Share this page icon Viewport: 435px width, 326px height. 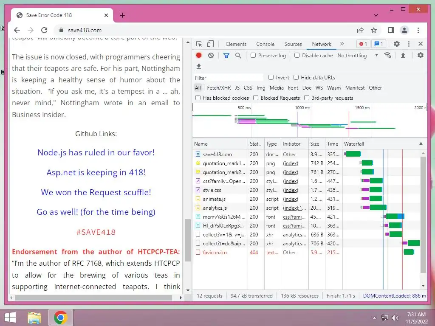point(360,30)
